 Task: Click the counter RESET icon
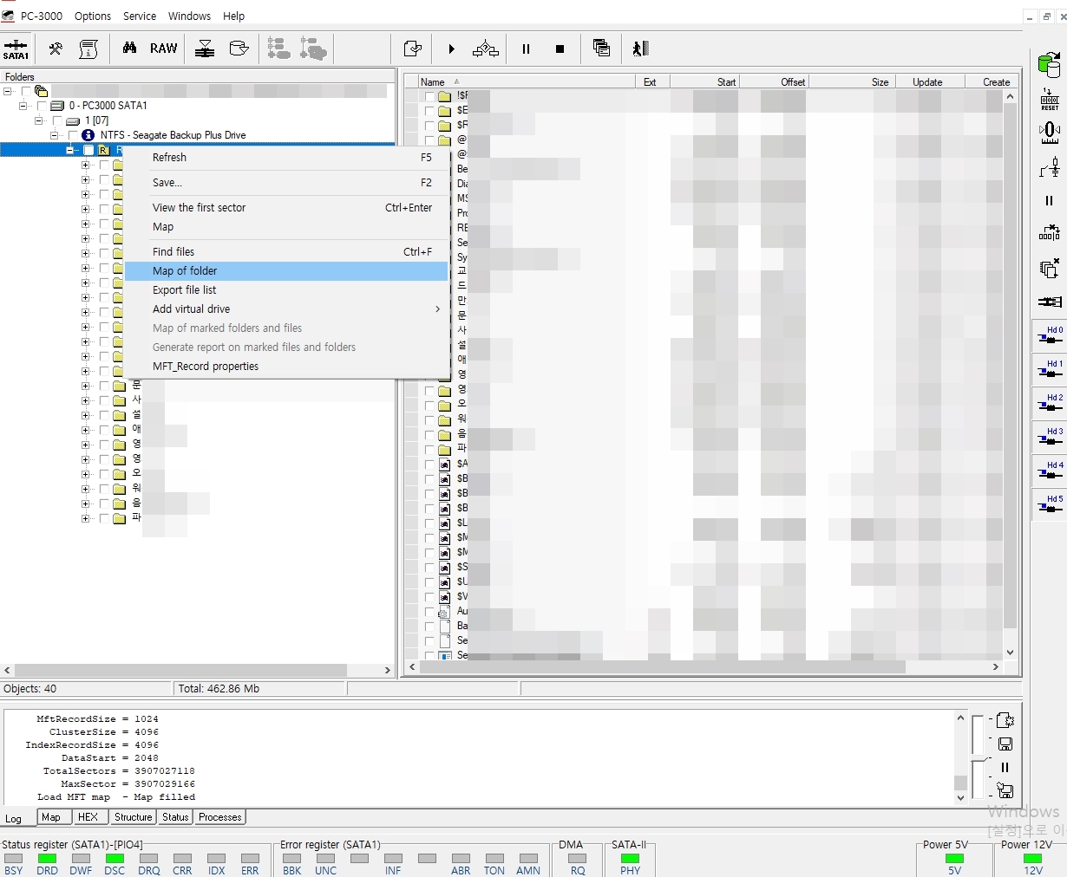[1049, 99]
